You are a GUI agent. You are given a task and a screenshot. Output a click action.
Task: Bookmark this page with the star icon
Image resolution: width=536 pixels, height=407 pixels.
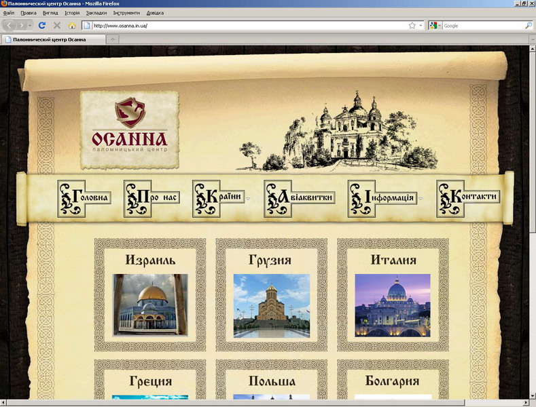point(412,25)
